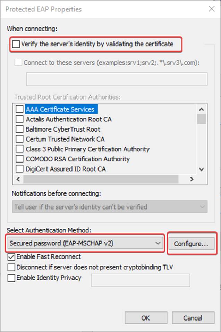Check DigiCert Assured ID Root CA
Viewport: 221px width, 332px height.
[x=20, y=169]
